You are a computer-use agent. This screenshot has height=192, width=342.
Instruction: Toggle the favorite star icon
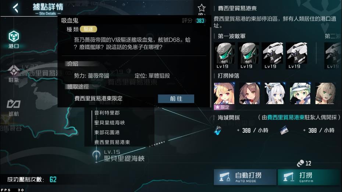[x=202, y=8]
